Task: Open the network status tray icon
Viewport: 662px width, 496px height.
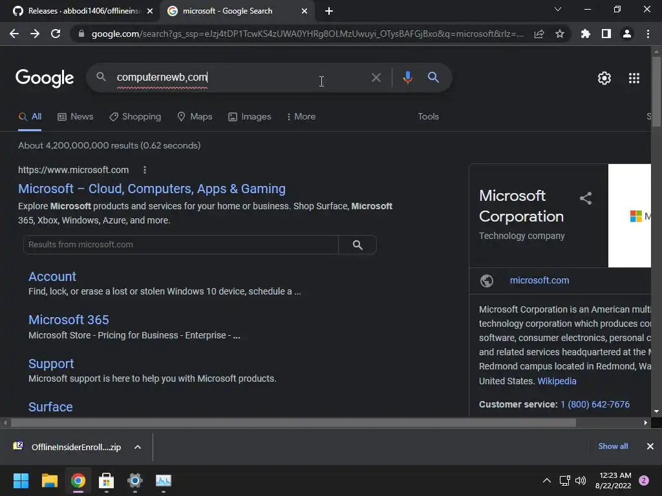Action: 564,480
